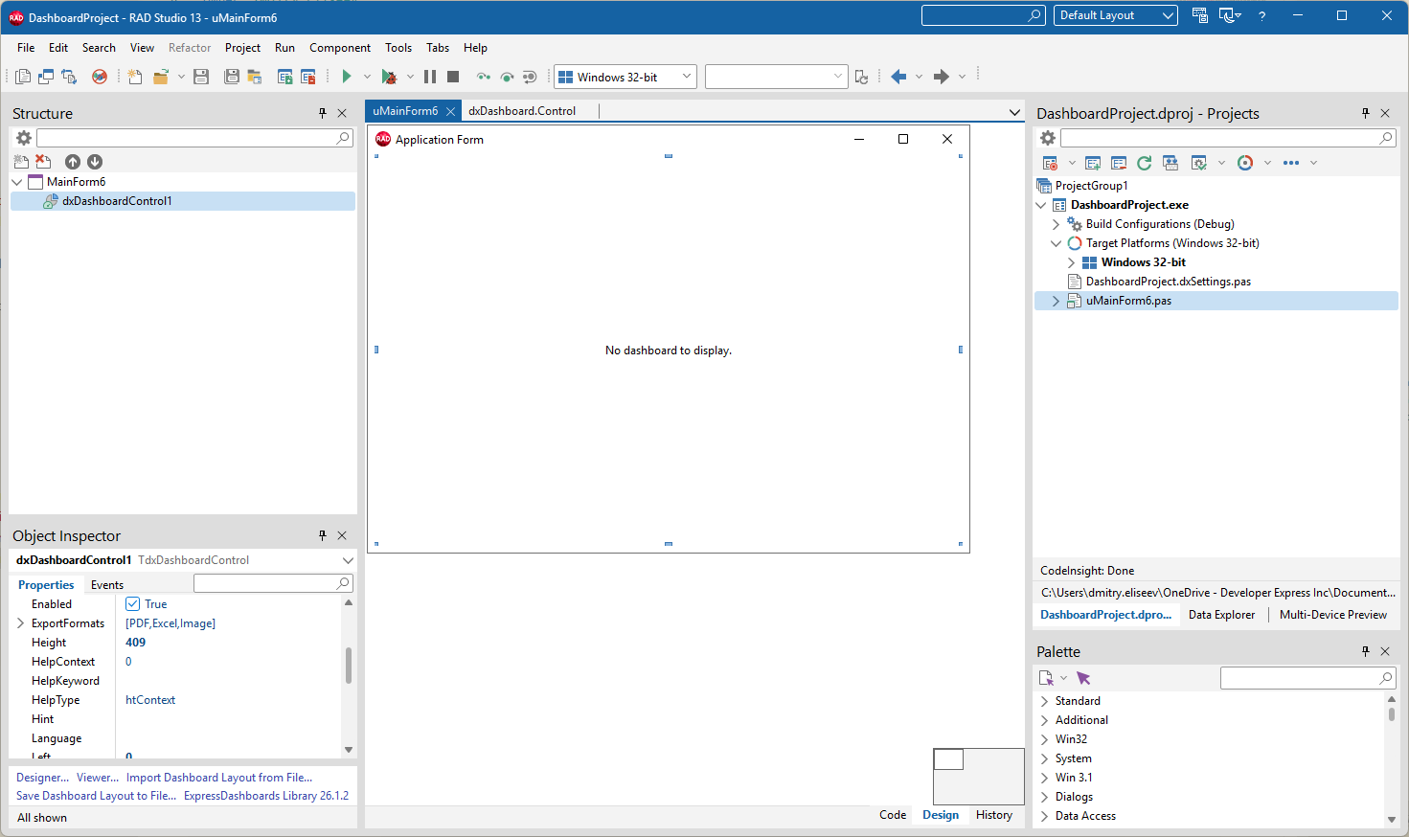Expand Build Configurations (Debug) node
1409x837 pixels.
pos(1057,224)
